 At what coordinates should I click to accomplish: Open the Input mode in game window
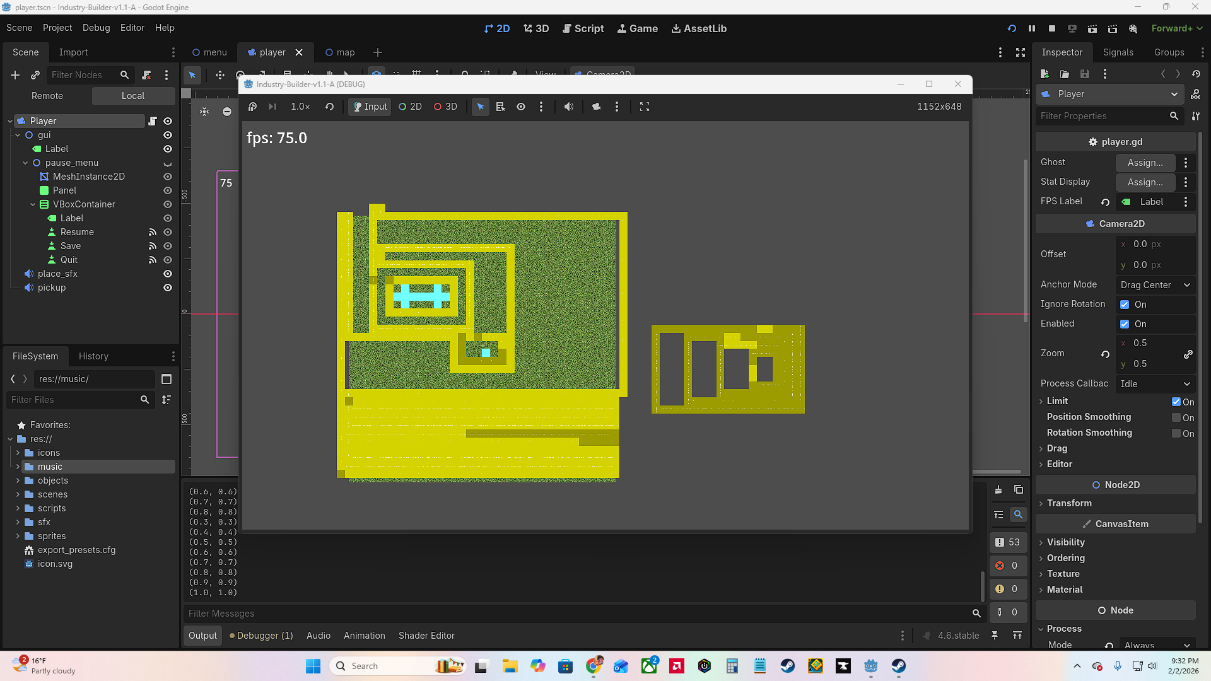coord(370,107)
